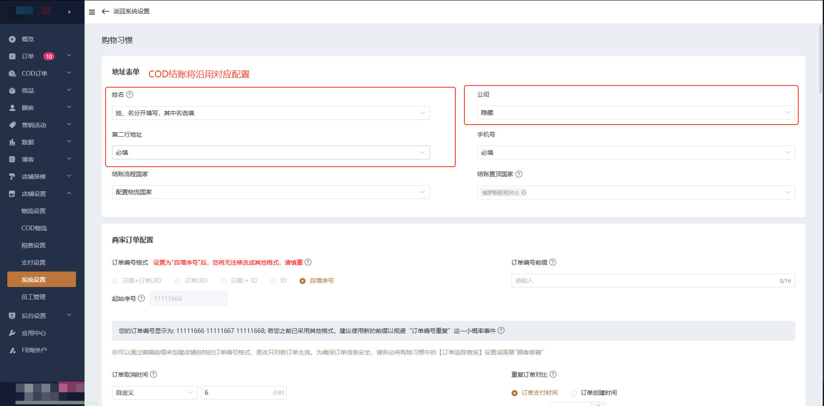Click the 顾客 customer icon
Image resolution: width=824 pixels, height=406 pixels.
(x=12, y=107)
